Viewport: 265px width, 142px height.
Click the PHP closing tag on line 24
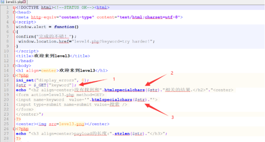(x=19, y=119)
